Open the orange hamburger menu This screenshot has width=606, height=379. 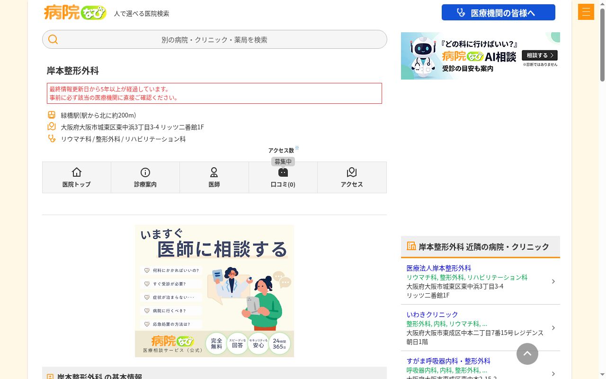point(586,12)
